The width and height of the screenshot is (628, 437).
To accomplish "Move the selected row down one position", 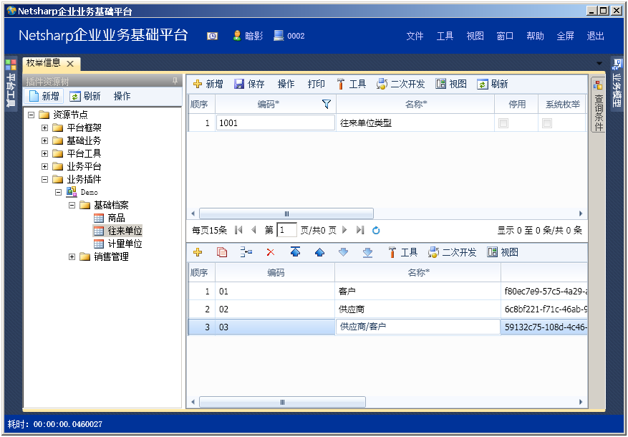I will click(343, 252).
